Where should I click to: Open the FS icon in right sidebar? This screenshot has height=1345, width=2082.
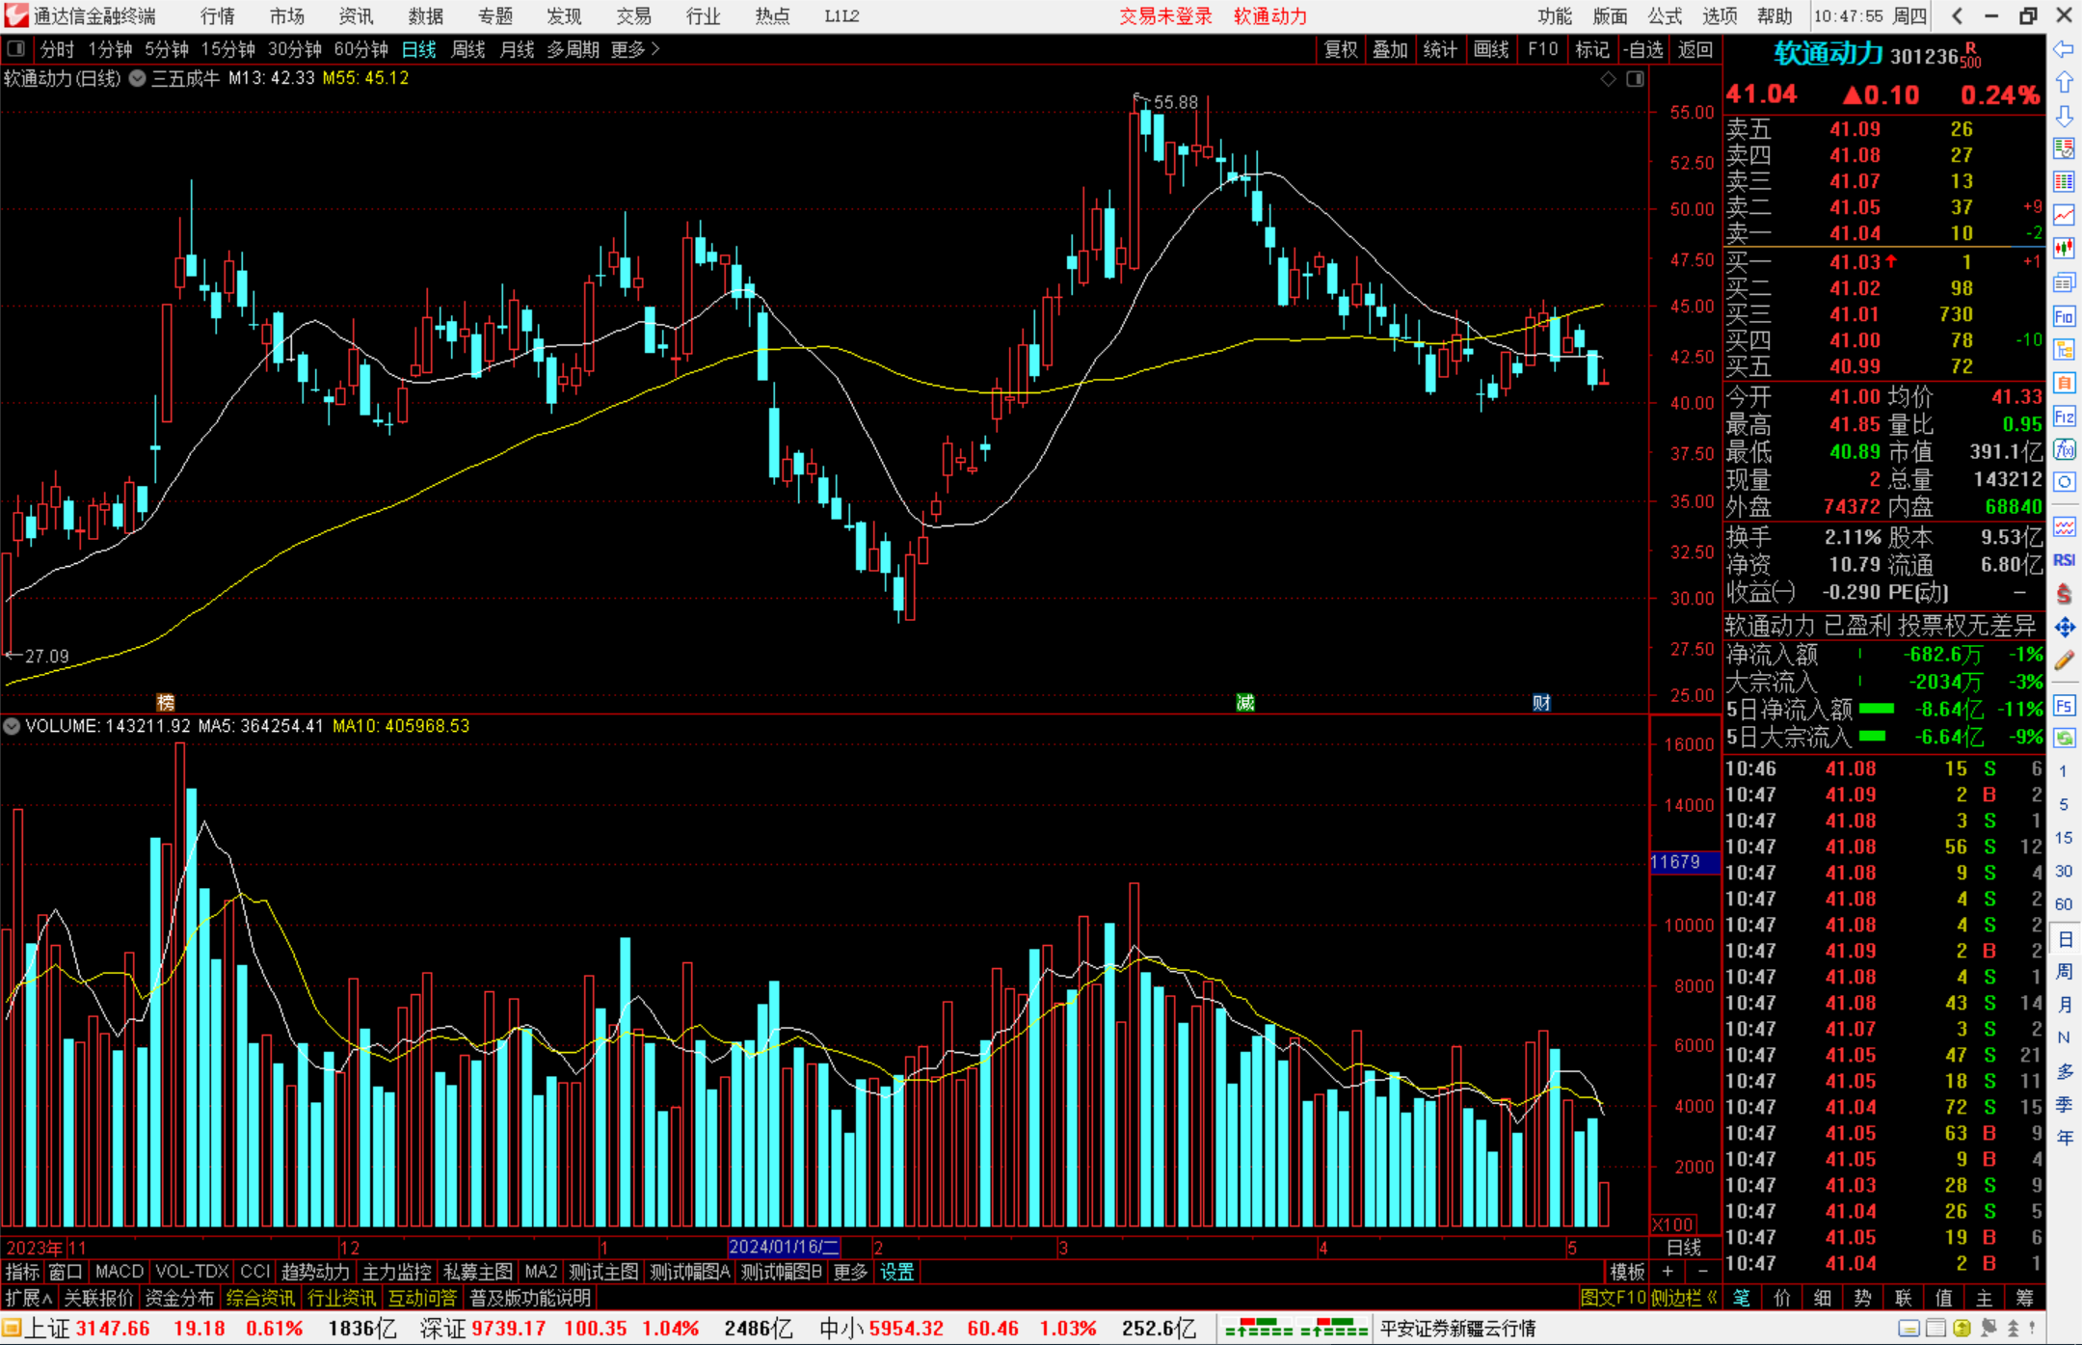[x=2064, y=706]
